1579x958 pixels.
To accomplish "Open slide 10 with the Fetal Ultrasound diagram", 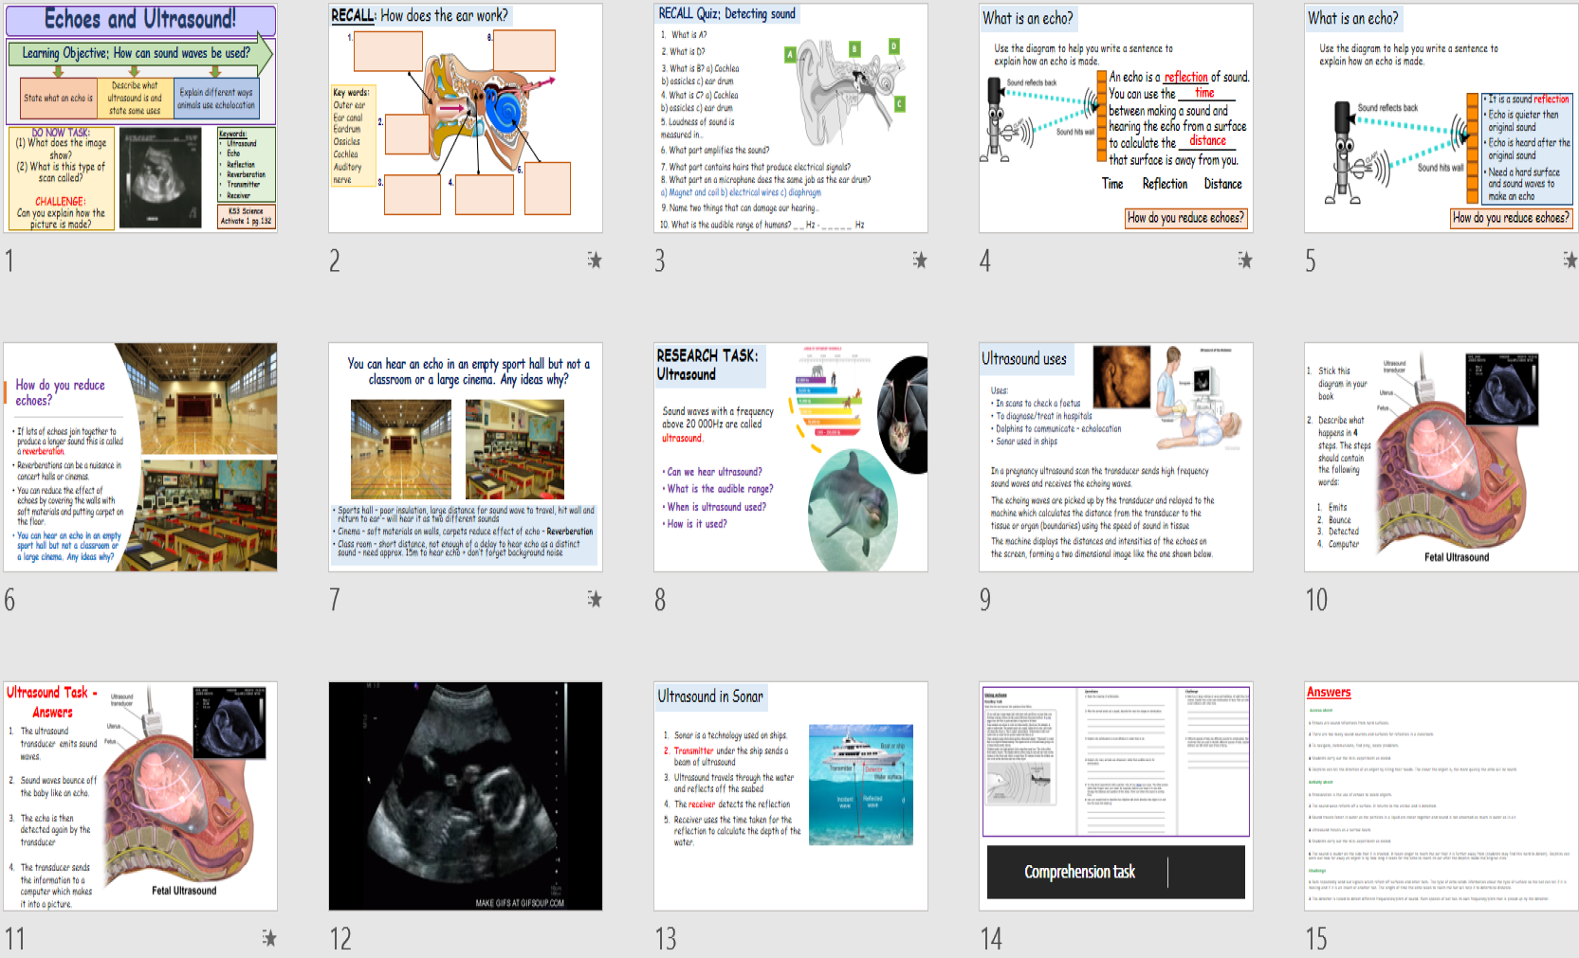I will 1439,456.
